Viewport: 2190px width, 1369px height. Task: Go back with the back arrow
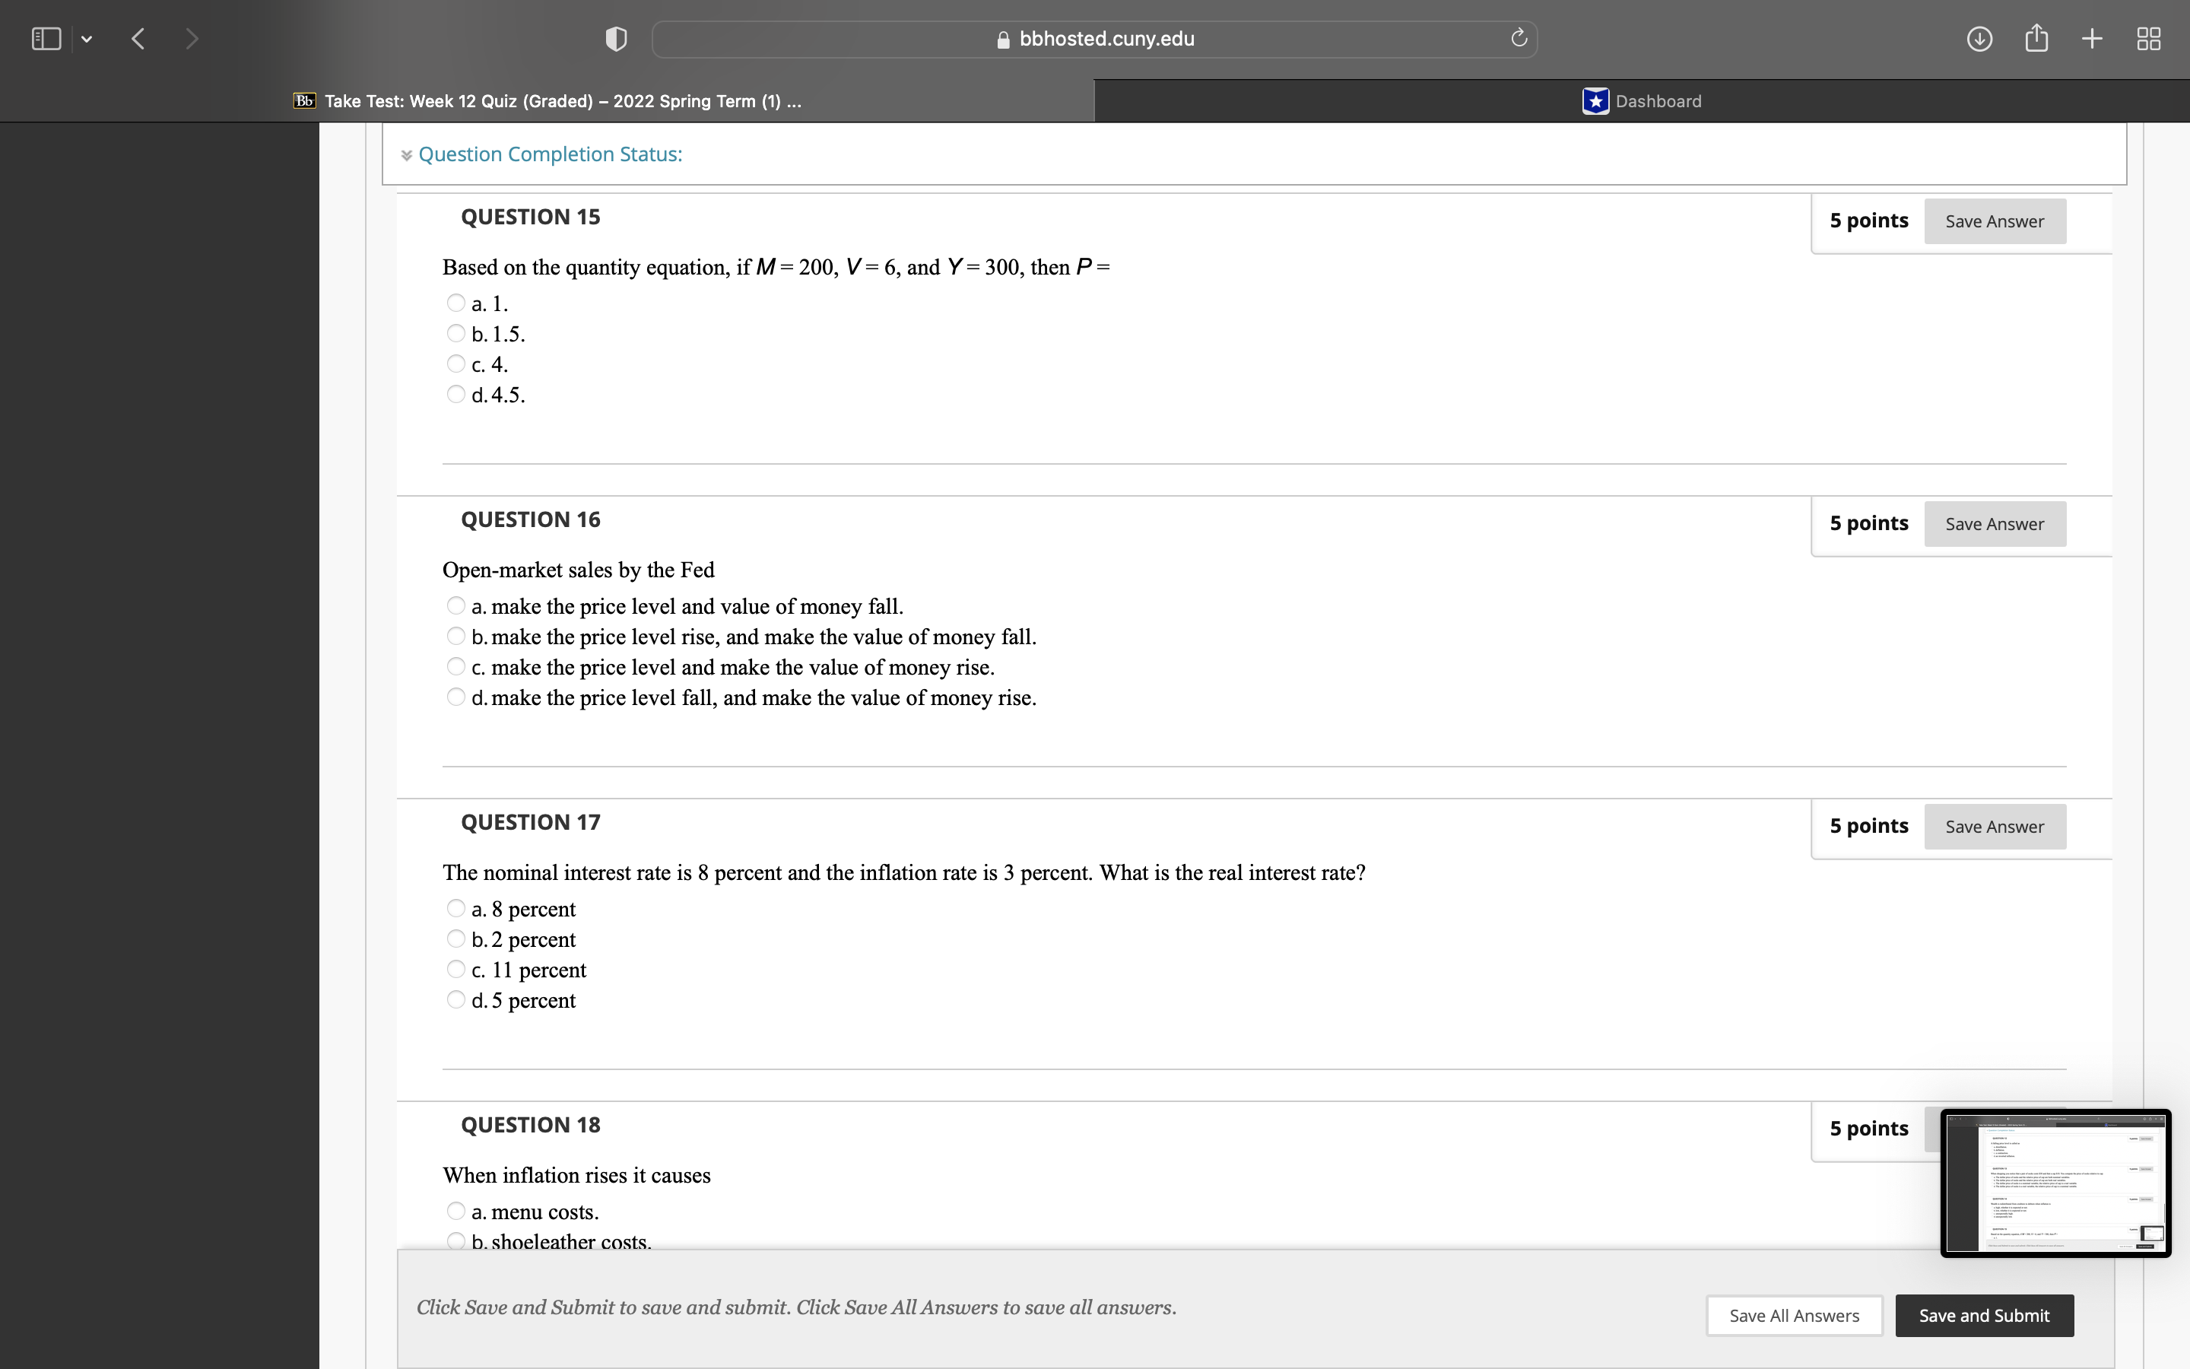click(138, 39)
